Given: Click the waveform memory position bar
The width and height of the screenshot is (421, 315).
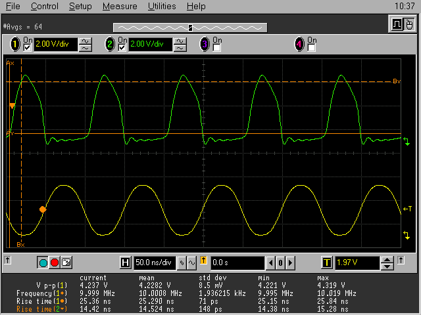Looking at the screenshot, I should click(x=191, y=28).
